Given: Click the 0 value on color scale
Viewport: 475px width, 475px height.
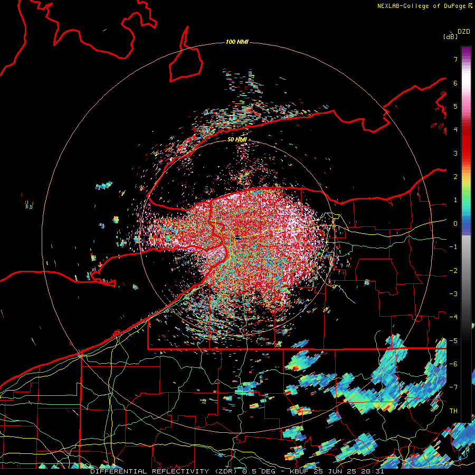Looking at the screenshot, I should [x=455, y=224].
